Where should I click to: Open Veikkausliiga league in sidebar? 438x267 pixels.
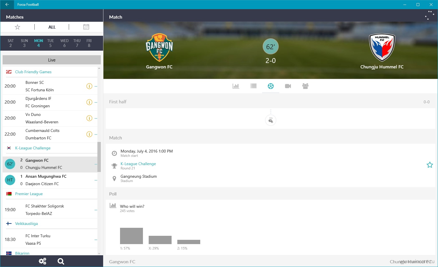[x=26, y=224]
